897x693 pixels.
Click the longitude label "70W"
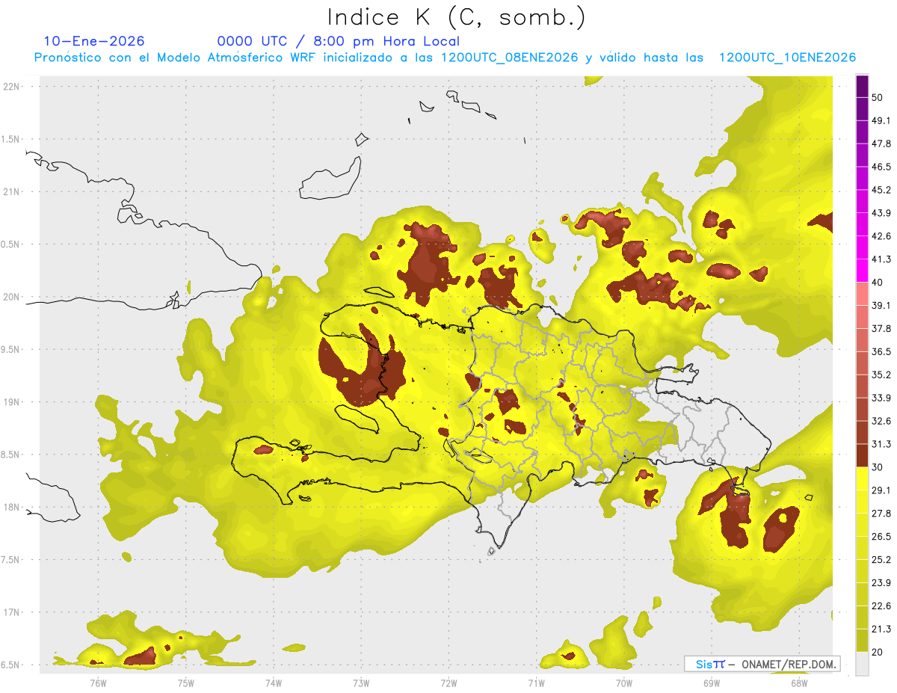pos(624,683)
